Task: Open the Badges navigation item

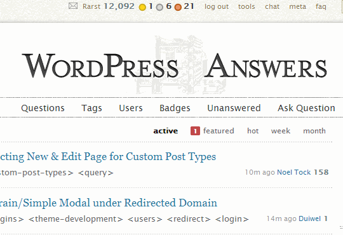Action: tap(175, 108)
